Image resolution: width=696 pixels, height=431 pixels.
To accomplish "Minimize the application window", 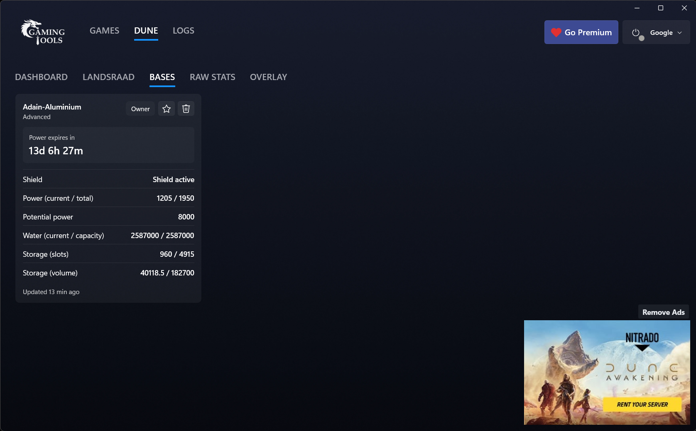I will pos(637,8).
